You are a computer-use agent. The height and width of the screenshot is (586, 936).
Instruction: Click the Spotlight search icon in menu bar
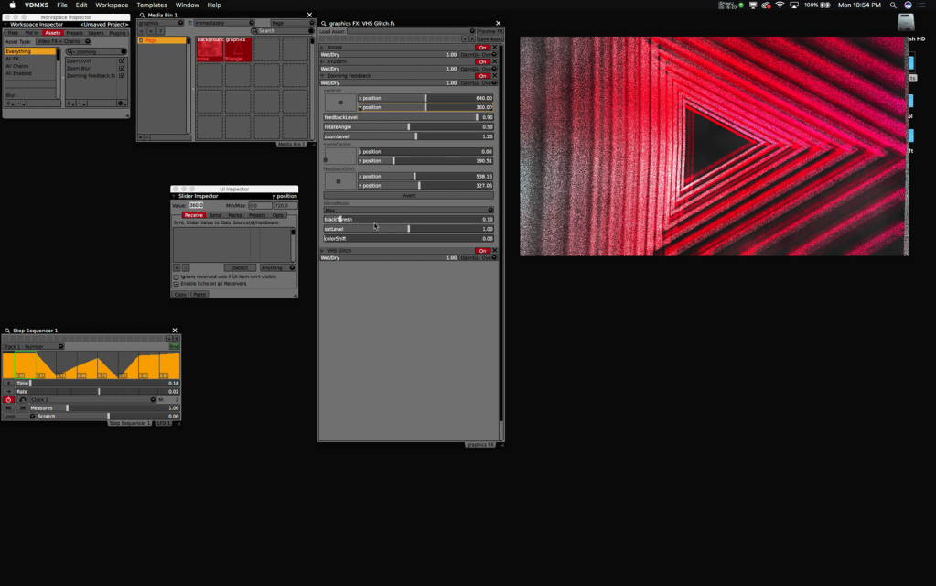pos(893,5)
